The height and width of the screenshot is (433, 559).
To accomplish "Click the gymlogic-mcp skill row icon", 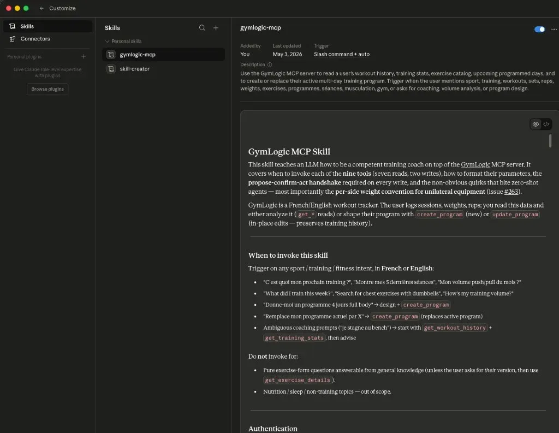I will (111, 55).
